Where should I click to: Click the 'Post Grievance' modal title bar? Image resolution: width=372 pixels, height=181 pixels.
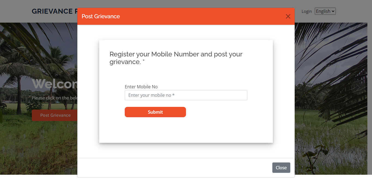101,16
